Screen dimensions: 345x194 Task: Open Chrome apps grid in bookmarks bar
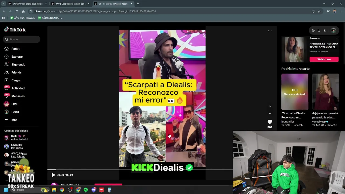4,18
